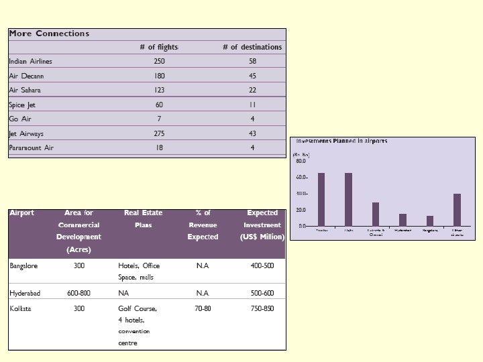
Task: Select the Kolkata investment value 750-850
Action: click(x=262, y=308)
